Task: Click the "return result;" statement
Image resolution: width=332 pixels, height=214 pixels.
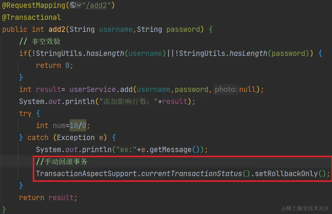Action: 48,198
